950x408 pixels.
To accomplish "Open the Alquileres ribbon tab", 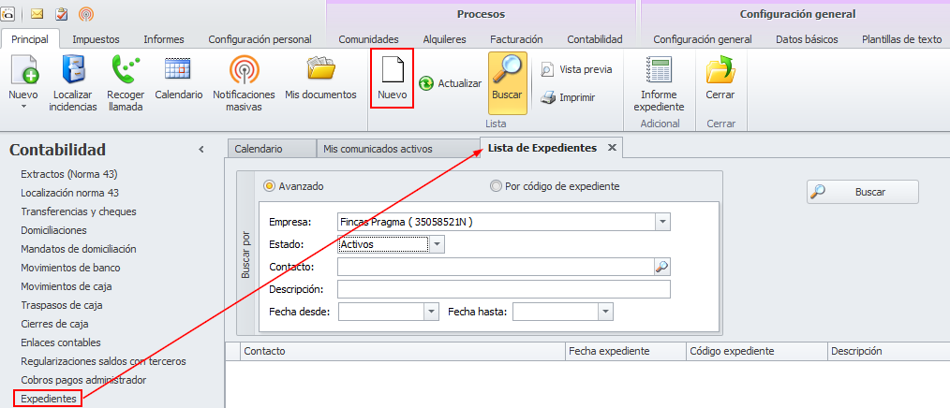I will (x=444, y=39).
